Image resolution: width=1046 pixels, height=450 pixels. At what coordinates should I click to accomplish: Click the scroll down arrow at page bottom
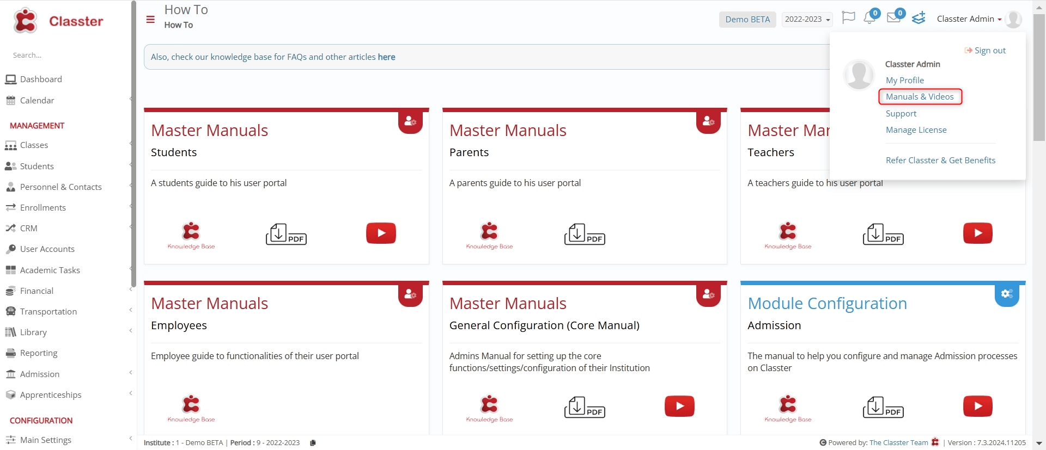click(x=1039, y=443)
